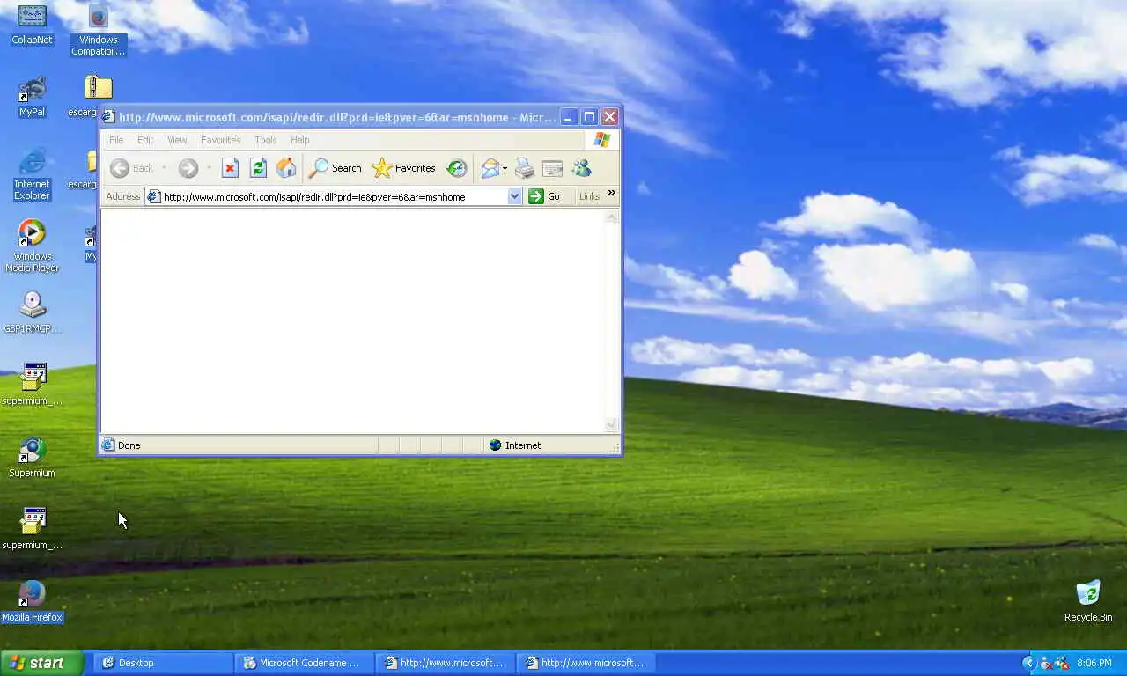
Task: Expand the Links toolbar chevron
Action: tap(611, 194)
